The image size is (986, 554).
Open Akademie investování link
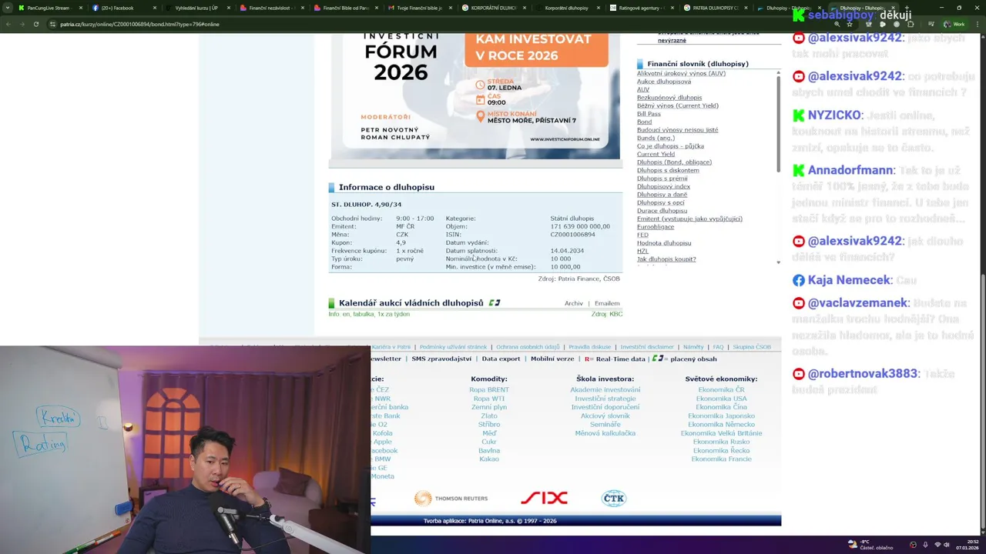605,390
